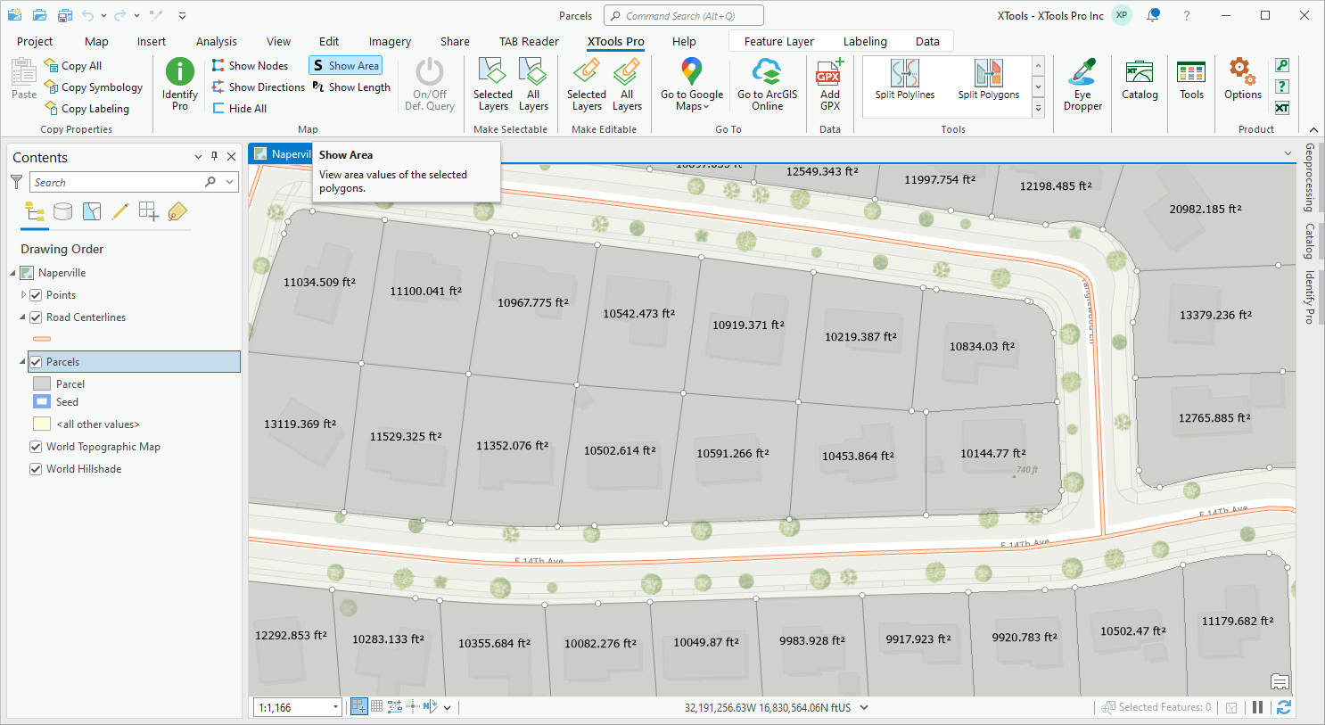This screenshot has width=1325, height=725.
Task: Expand the Points layer in Contents
Action: [x=24, y=295]
